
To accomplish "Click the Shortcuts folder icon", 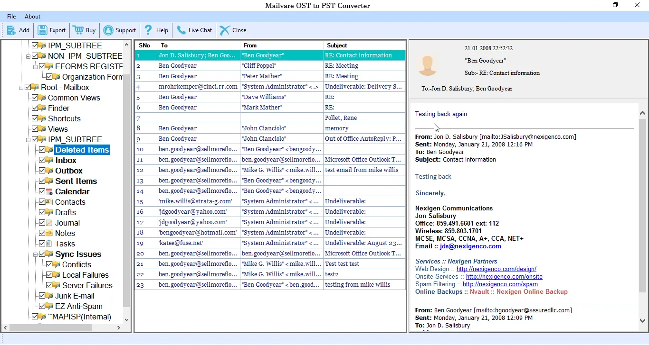I will pos(42,118).
